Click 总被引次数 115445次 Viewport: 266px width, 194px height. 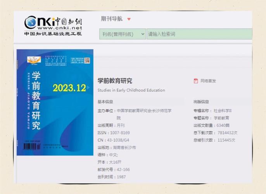tap(214, 140)
